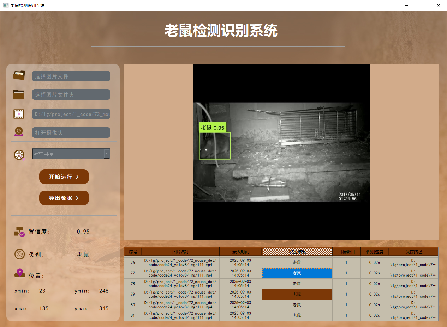Click the image folder selection icon

(x=19, y=94)
